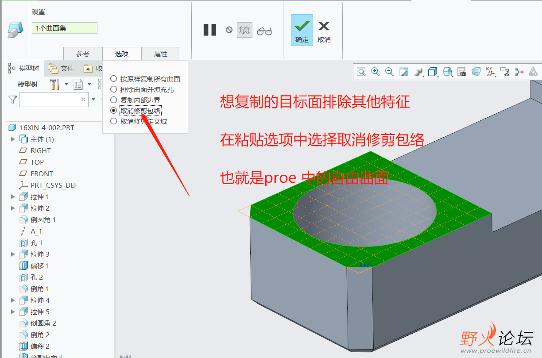Screen dimensions: 542x358
Task: Toggle the perspective view icon
Action: point(476,72)
